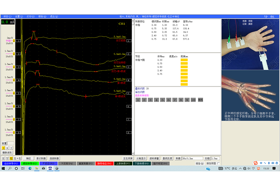Open the 打印(P) menu
This screenshot has height=185, width=280.
[x=31, y=16]
